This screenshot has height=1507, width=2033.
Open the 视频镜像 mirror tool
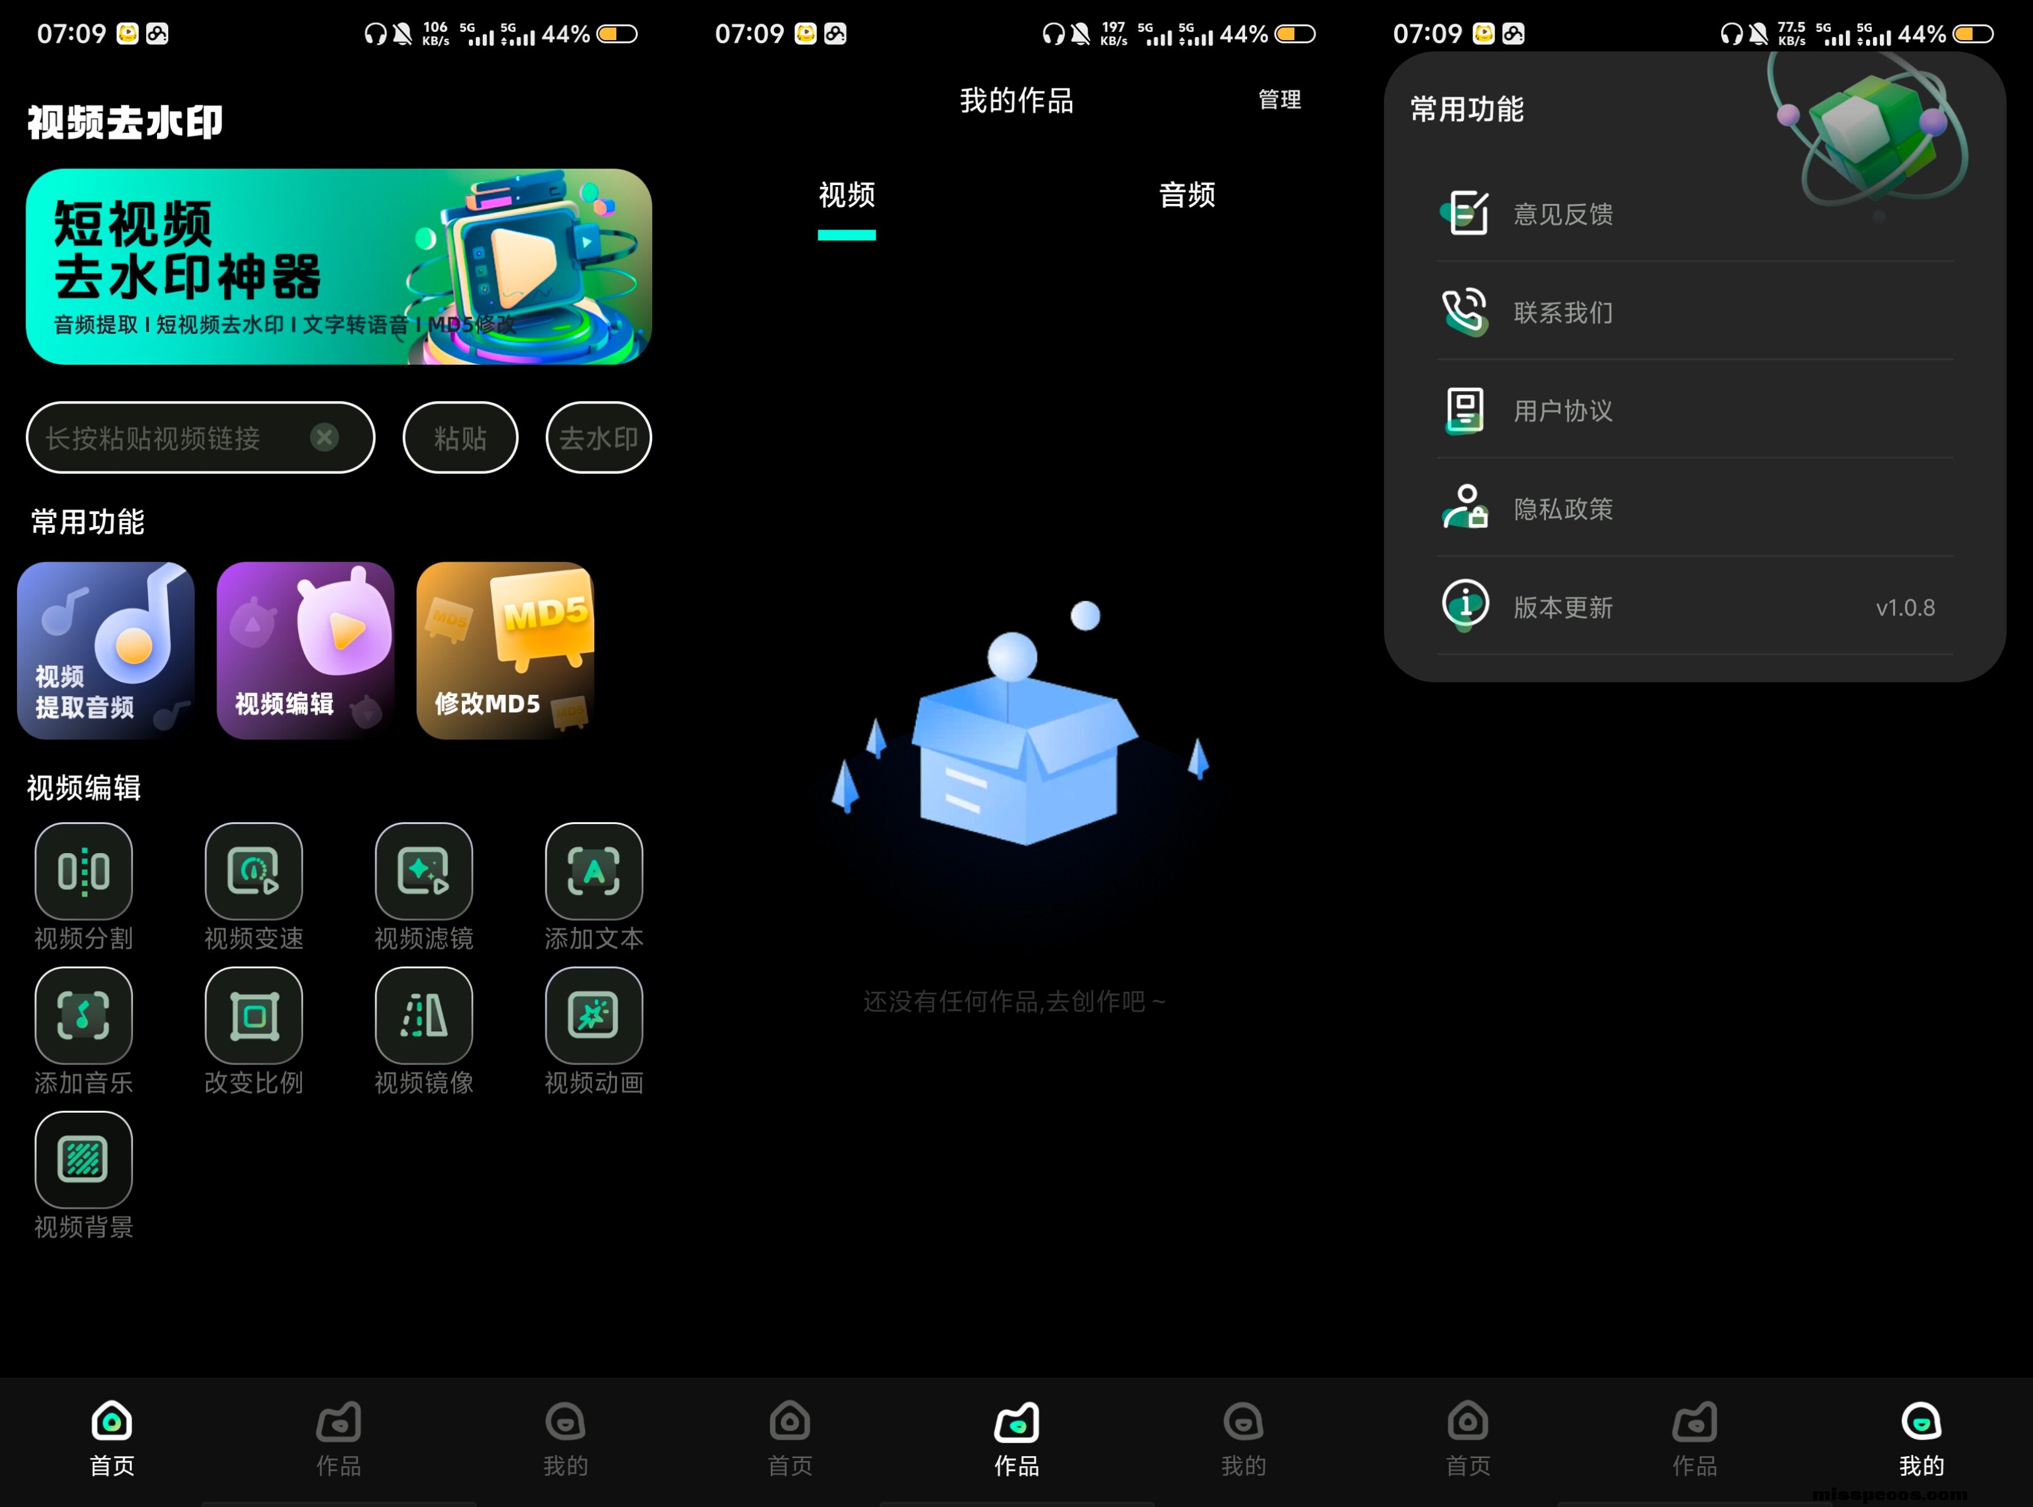click(x=423, y=1016)
